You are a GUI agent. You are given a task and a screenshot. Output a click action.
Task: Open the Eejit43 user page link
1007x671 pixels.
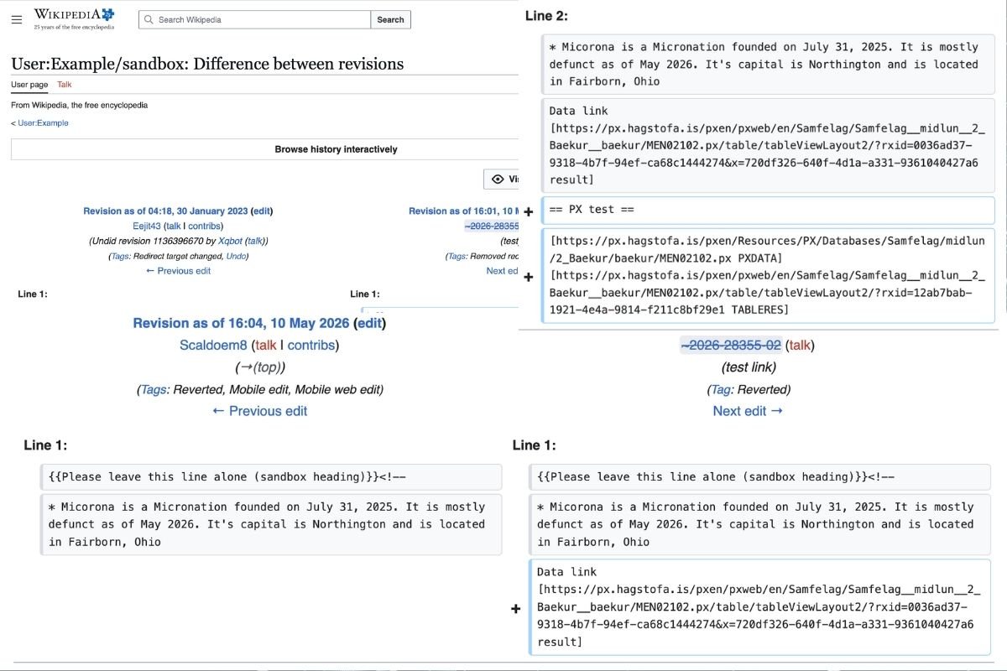(147, 226)
